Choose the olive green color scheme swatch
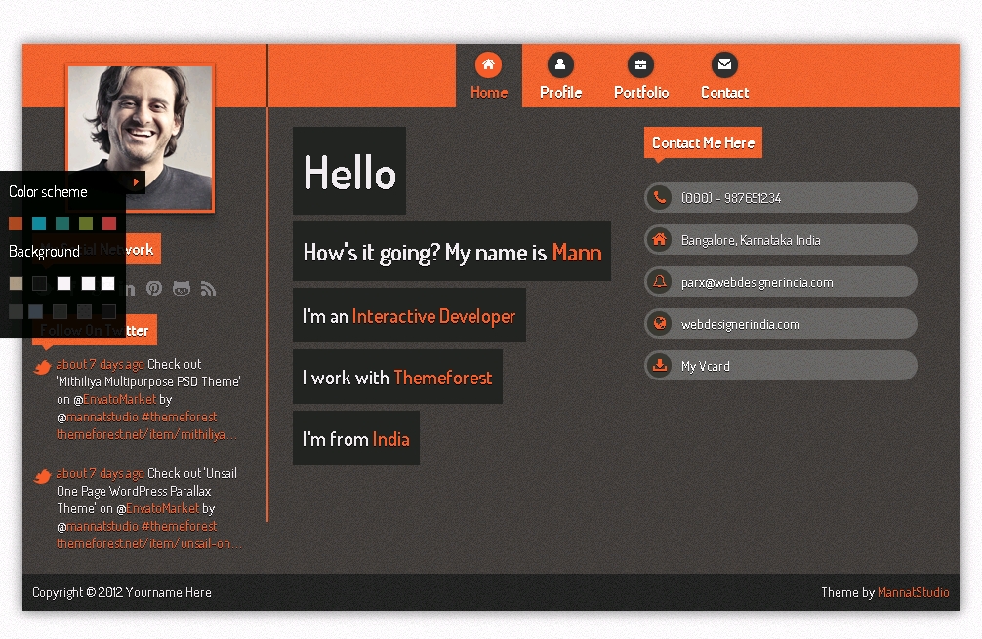Image resolution: width=982 pixels, height=639 pixels. pyautogui.click(x=86, y=223)
